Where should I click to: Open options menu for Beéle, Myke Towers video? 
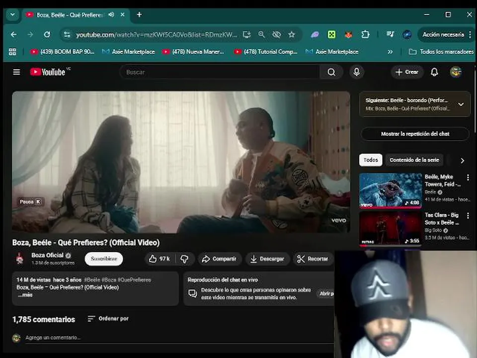(468, 177)
